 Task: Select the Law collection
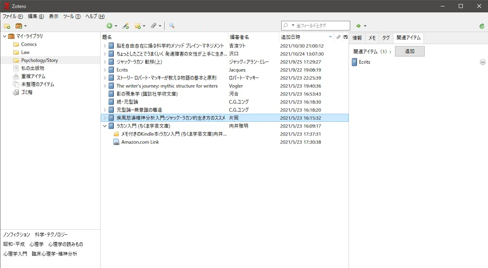(25, 52)
